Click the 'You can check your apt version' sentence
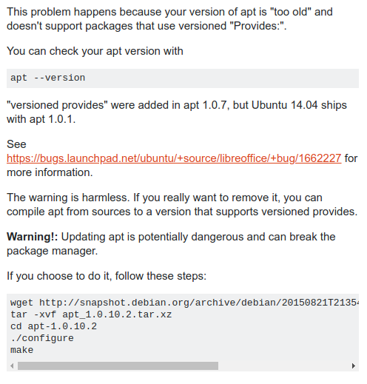The width and height of the screenshot is (367, 384). [95, 51]
